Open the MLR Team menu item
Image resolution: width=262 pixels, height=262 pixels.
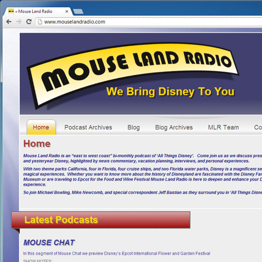pos(223,127)
